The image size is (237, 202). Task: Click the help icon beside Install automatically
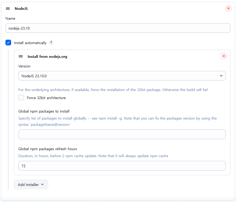coord(51,43)
